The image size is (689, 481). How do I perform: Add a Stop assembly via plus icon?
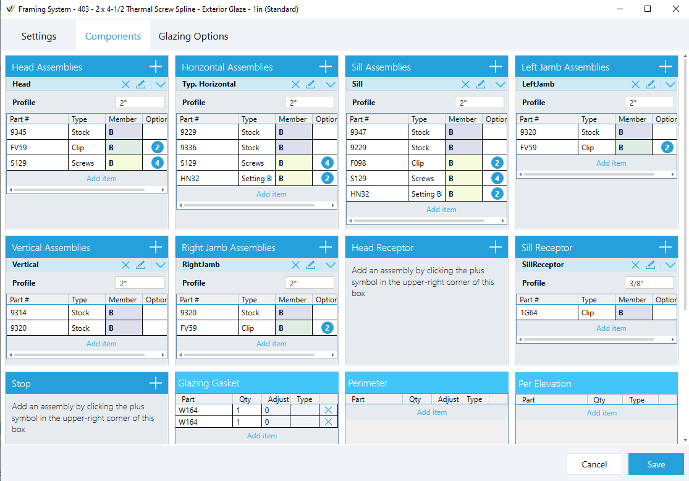[156, 383]
